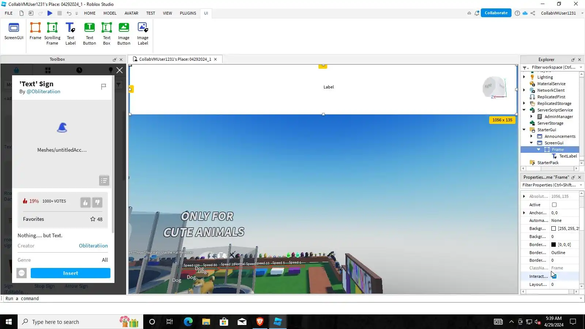Launch Brave browser from taskbar
Screen dimensions: 585x329
(x=260, y=322)
